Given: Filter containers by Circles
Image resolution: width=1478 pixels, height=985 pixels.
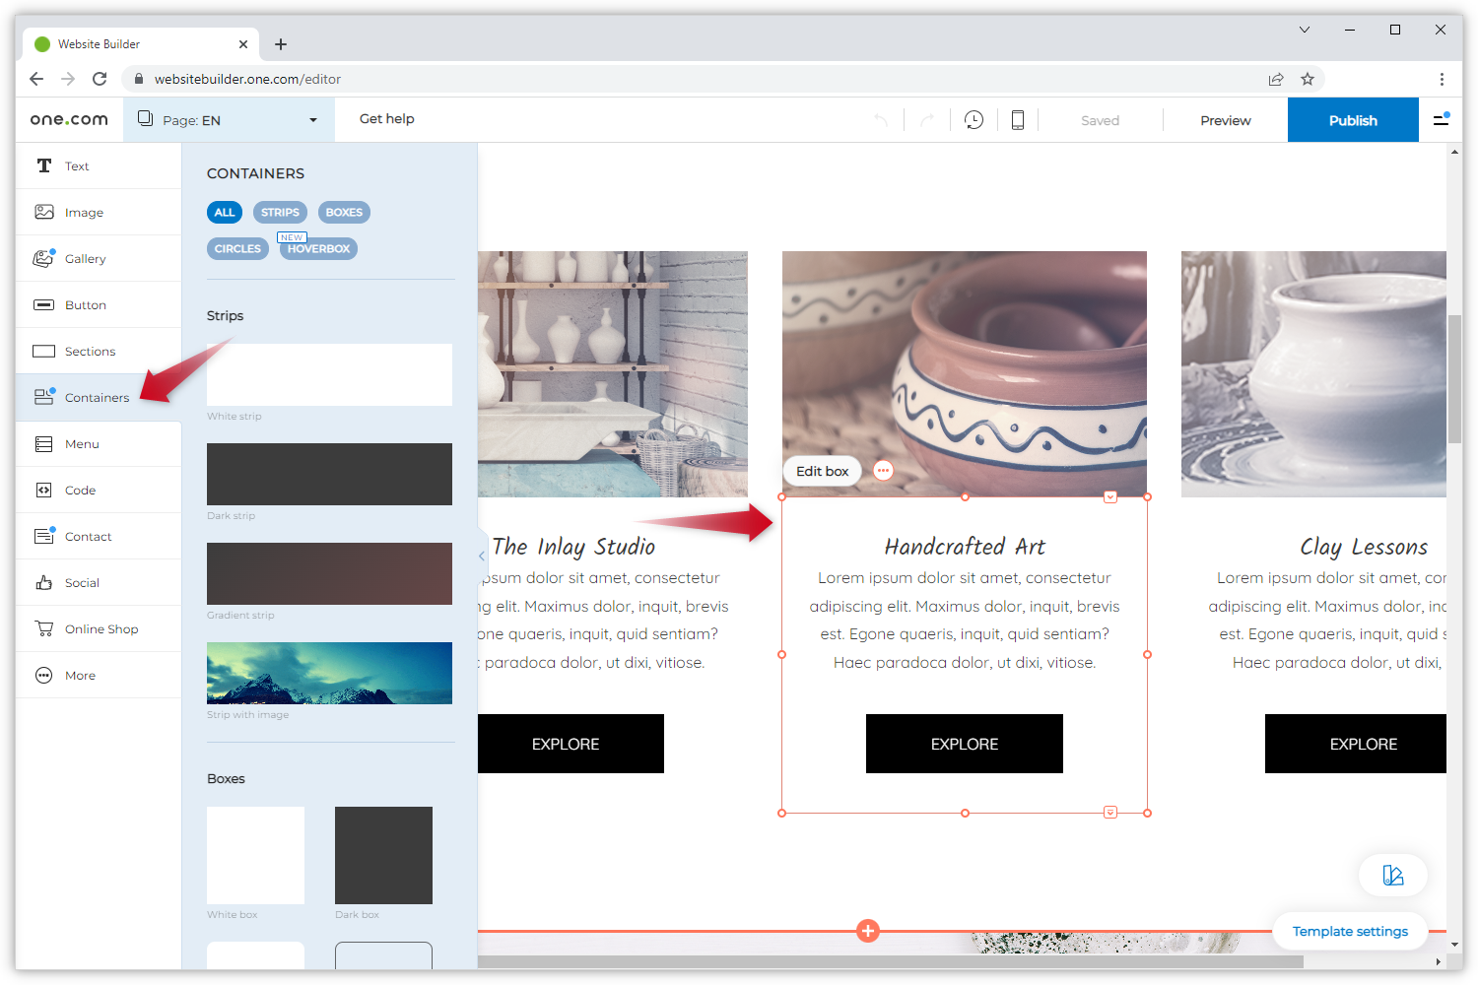Looking at the screenshot, I should click(237, 248).
